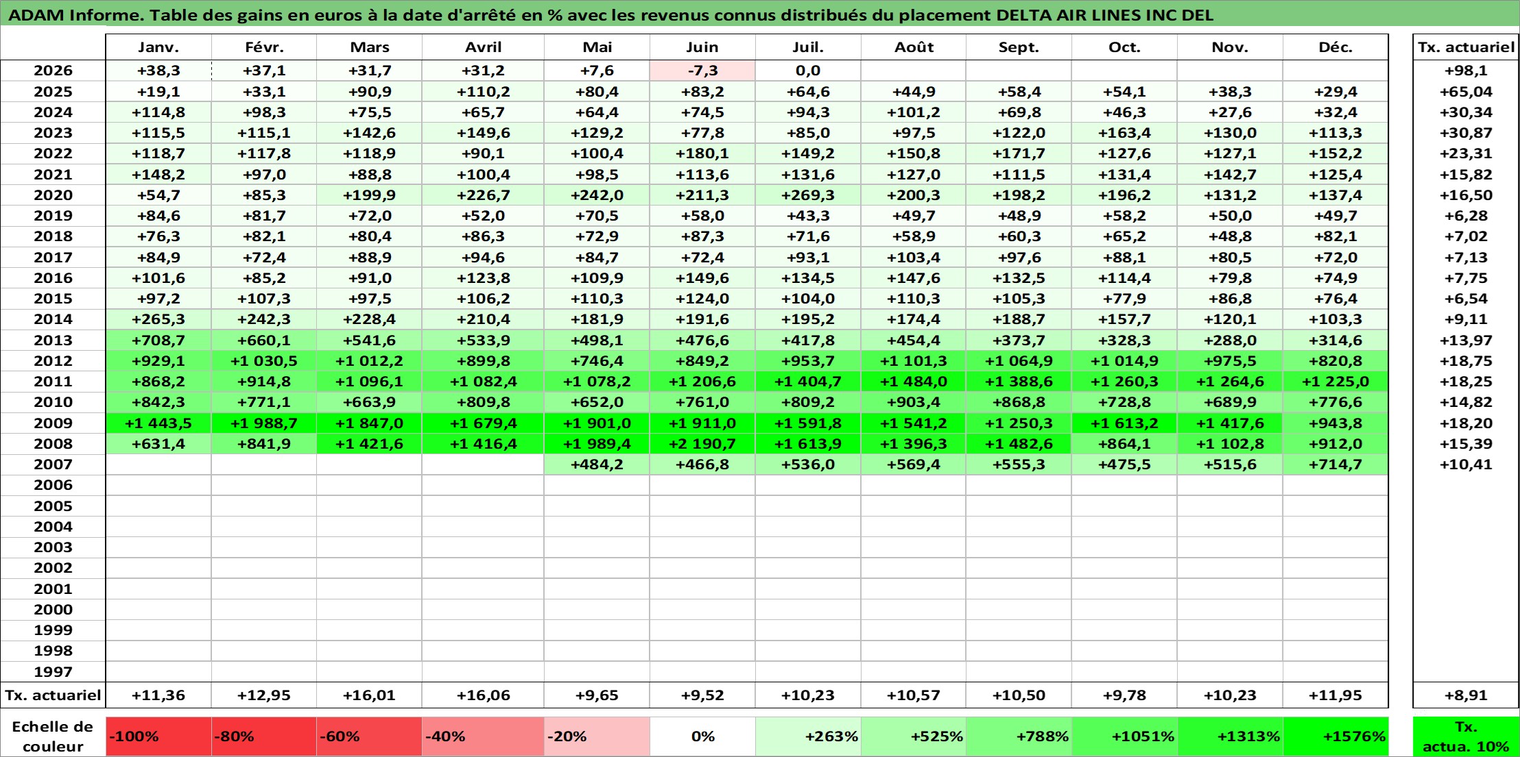Click the +788% color scale swatch
Screen dimensions: 1520x757
click(x=1019, y=736)
